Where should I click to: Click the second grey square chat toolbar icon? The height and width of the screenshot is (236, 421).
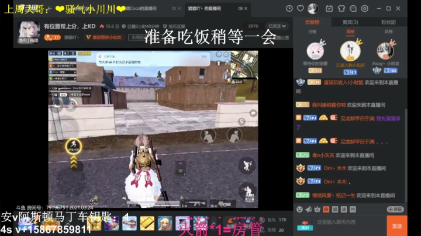coord(335,209)
